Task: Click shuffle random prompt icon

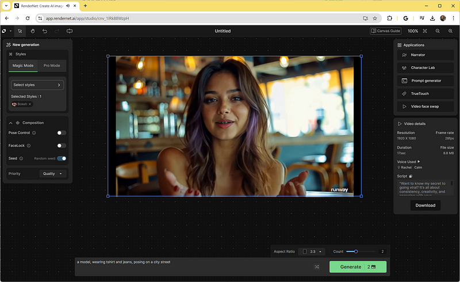Action: (x=317, y=266)
